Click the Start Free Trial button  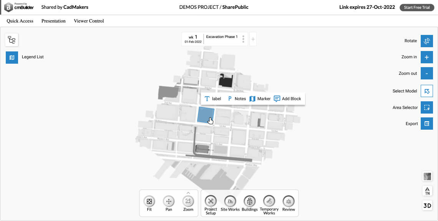pyautogui.click(x=416, y=8)
